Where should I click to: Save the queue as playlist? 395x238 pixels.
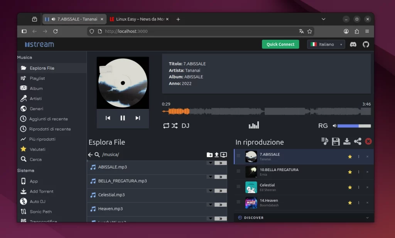(336, 141)
